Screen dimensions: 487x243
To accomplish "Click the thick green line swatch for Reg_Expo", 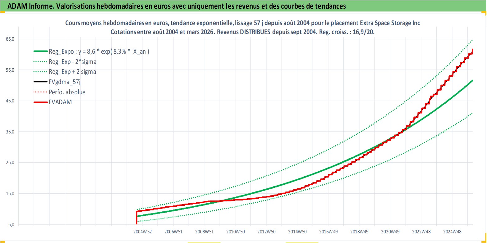I will (40, 52).
